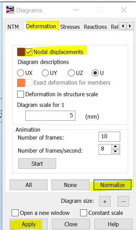
Task: Click the Normalize button
Action: 112,185
